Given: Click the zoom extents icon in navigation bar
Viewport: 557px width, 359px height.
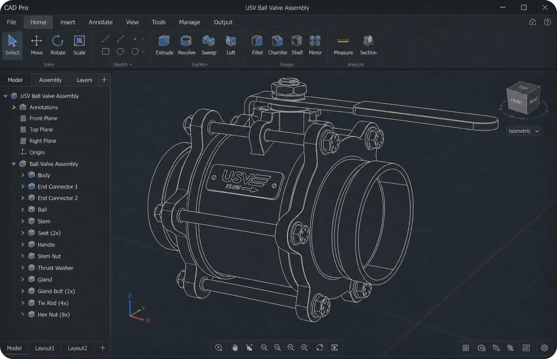Looking at the screenshot, I should point(335,348).
